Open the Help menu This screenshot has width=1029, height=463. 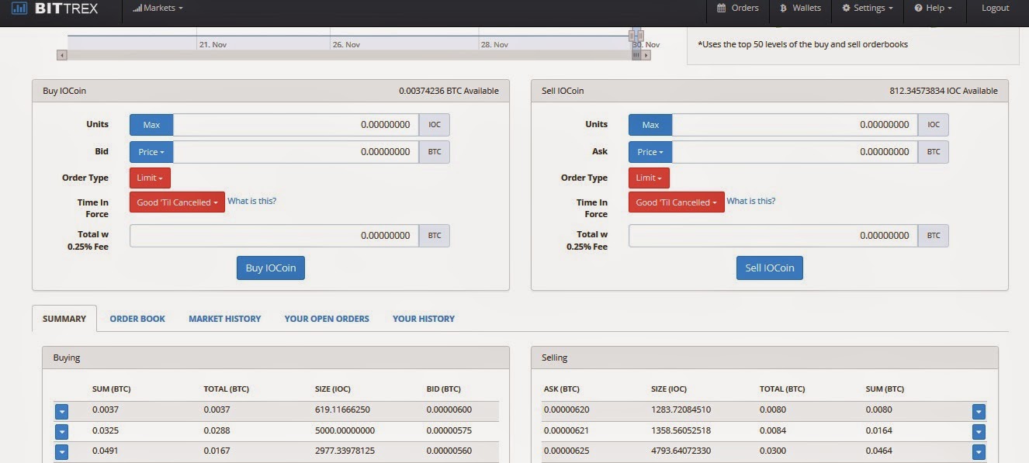[x=933, y=8]
